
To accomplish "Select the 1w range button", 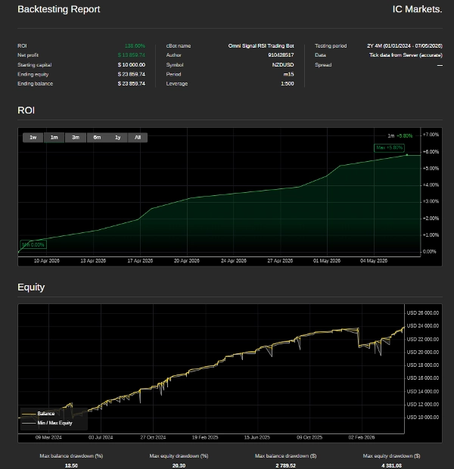I will (33, 138).
